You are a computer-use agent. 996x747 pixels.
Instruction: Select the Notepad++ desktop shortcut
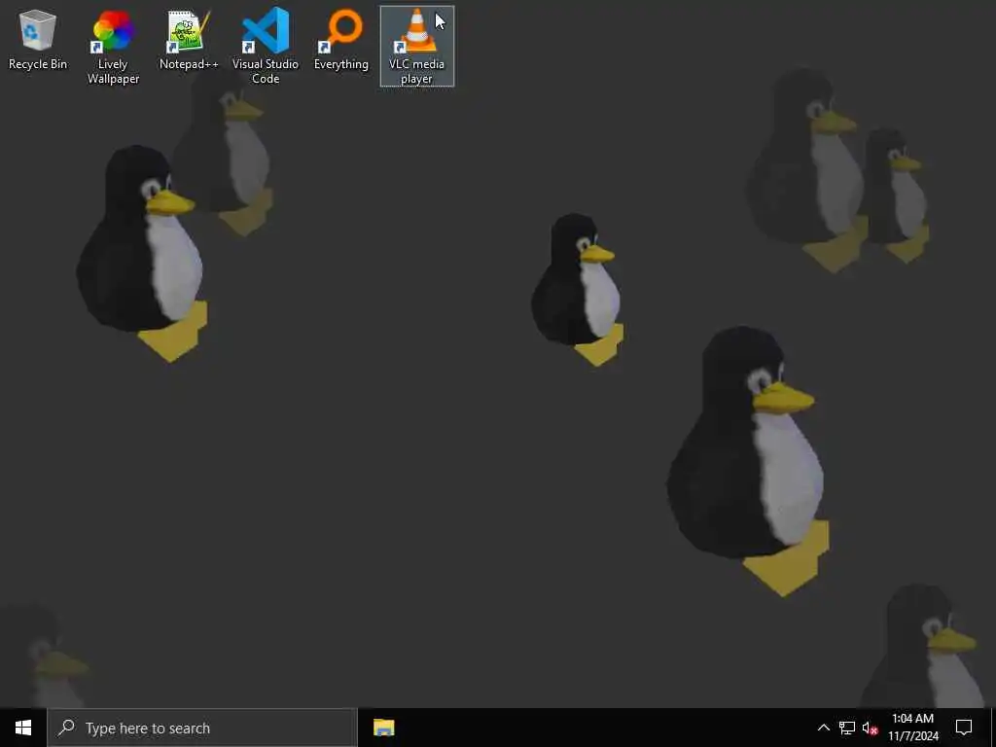[x=189, y=39]
